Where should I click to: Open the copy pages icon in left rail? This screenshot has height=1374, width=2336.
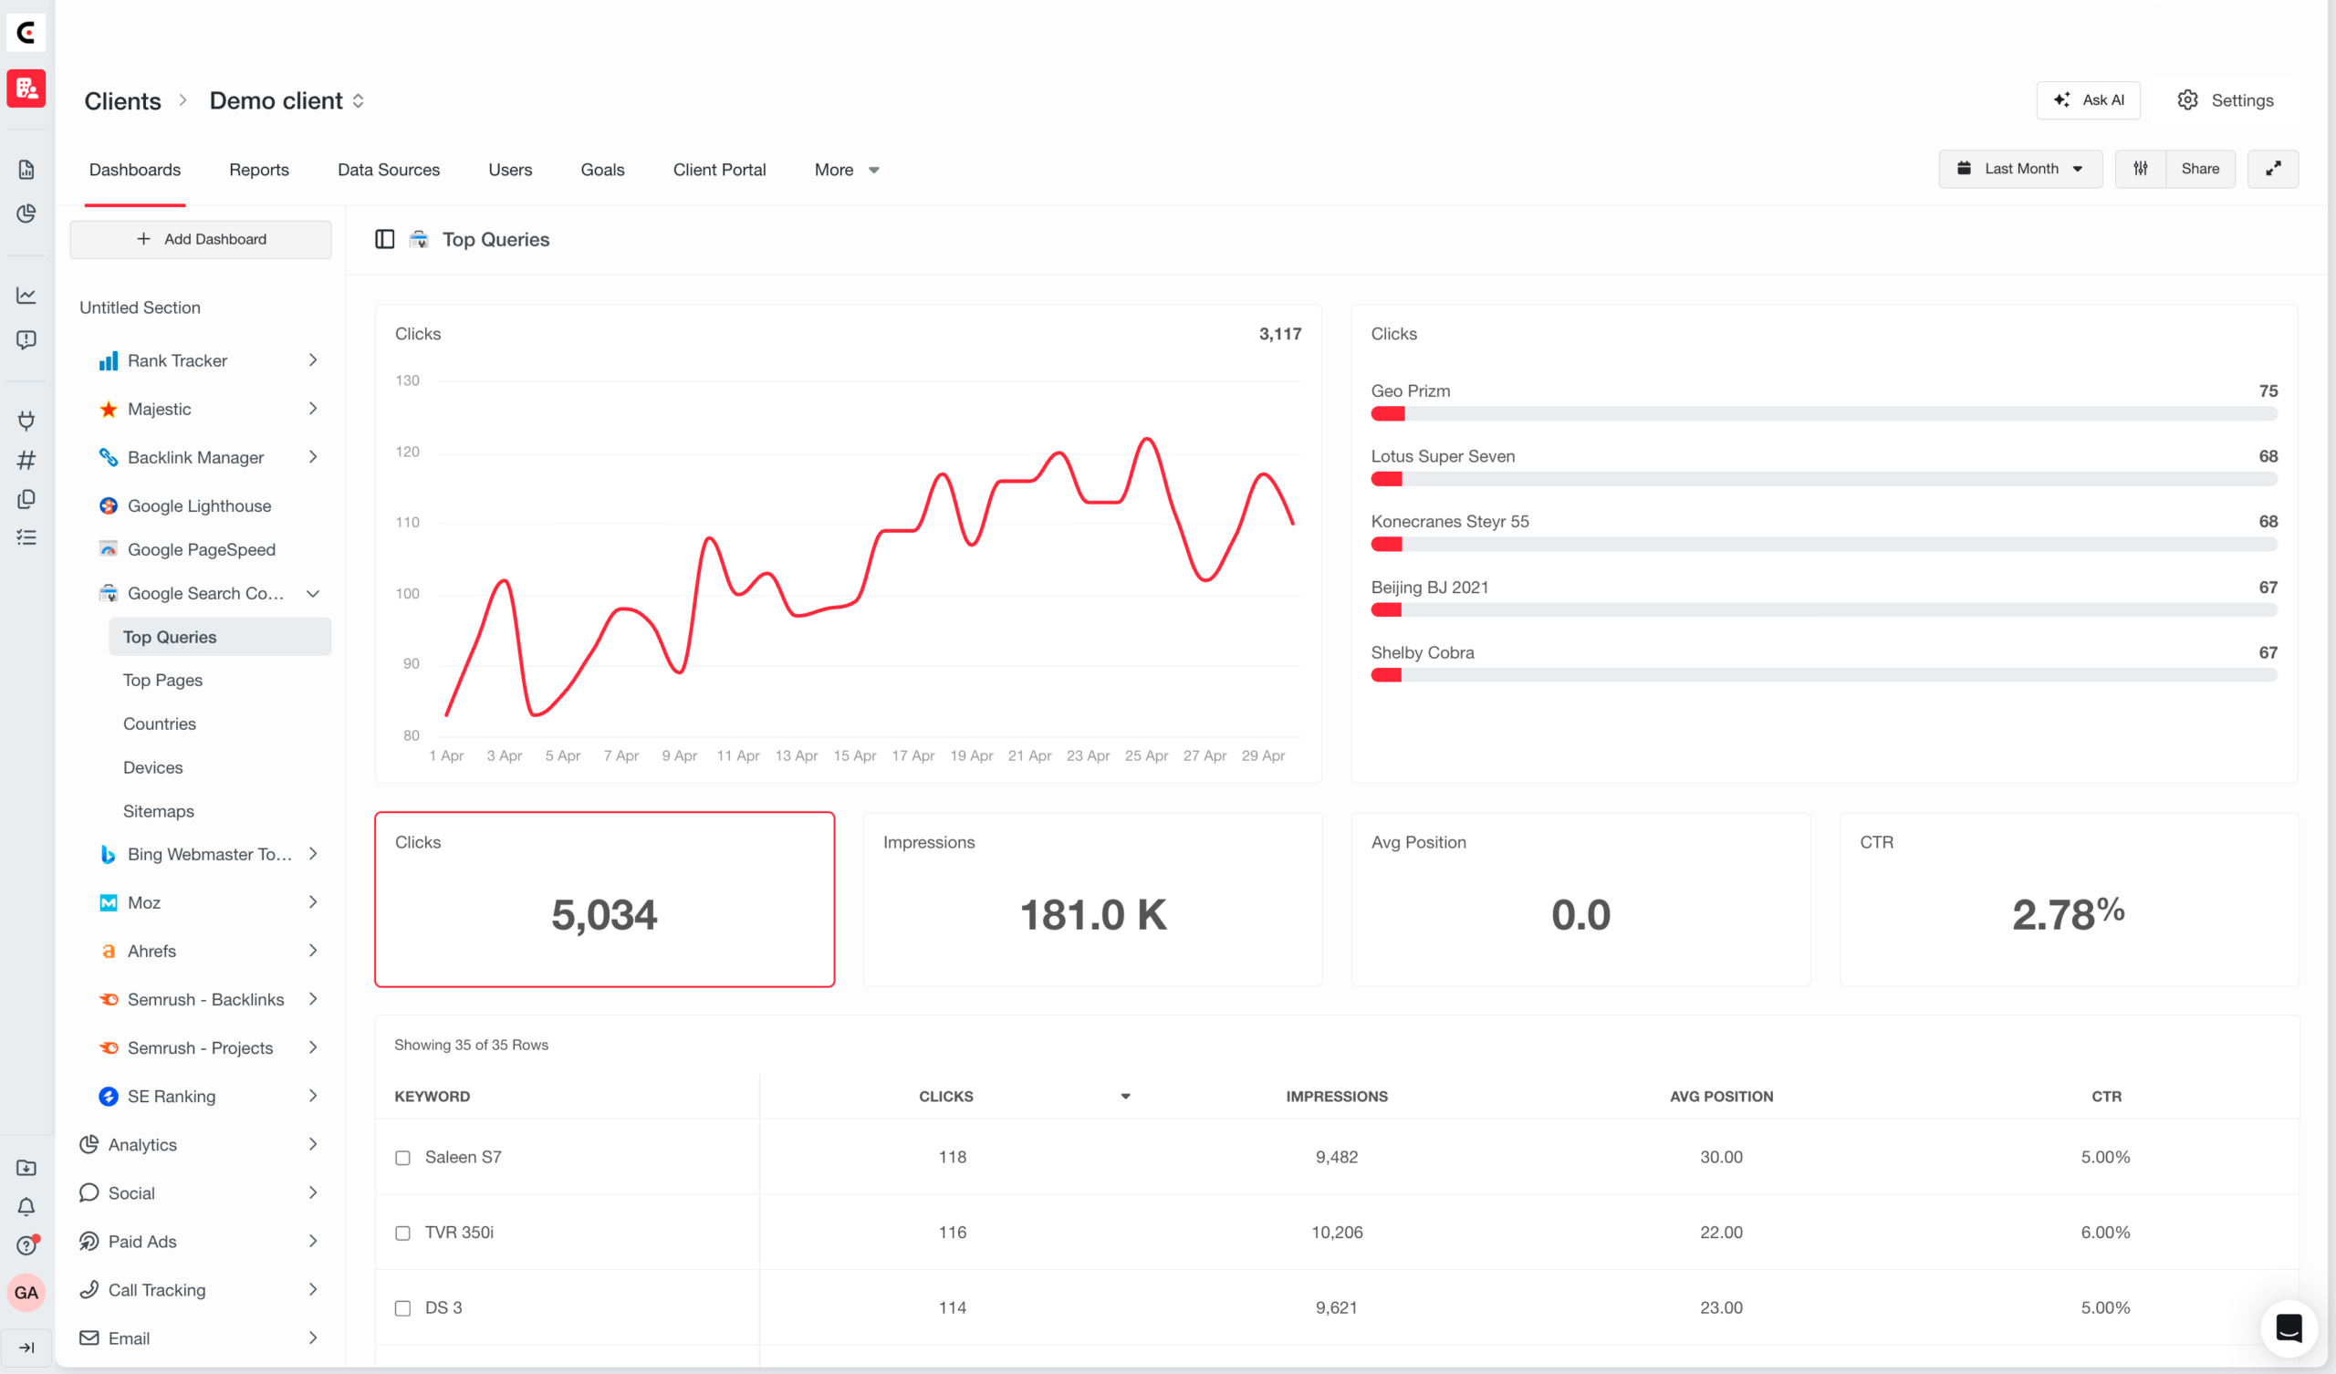(x=26, y=499)
